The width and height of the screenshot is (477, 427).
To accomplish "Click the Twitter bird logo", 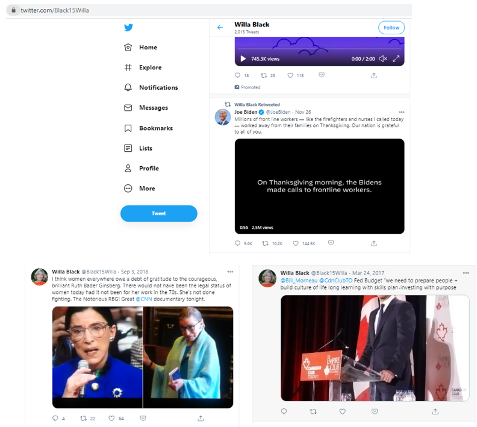I will coord(128,27).
